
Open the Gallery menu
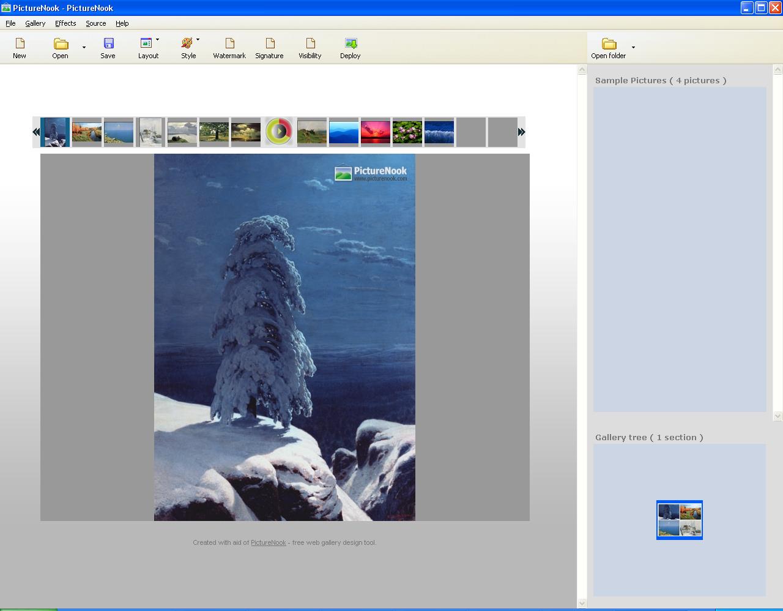35,23
